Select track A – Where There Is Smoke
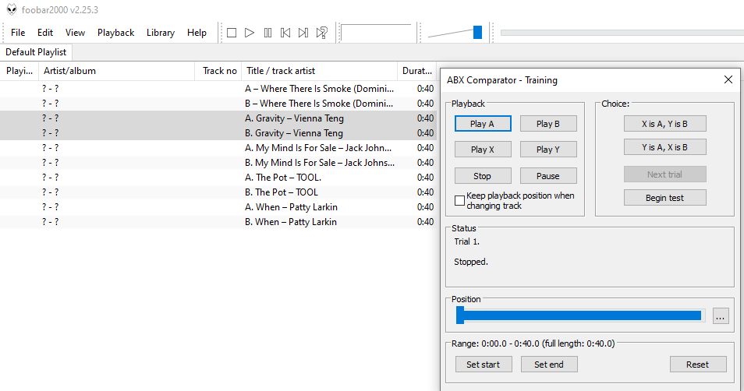The height and width of the screenshot is (391, 744). [x=218, y=89]
